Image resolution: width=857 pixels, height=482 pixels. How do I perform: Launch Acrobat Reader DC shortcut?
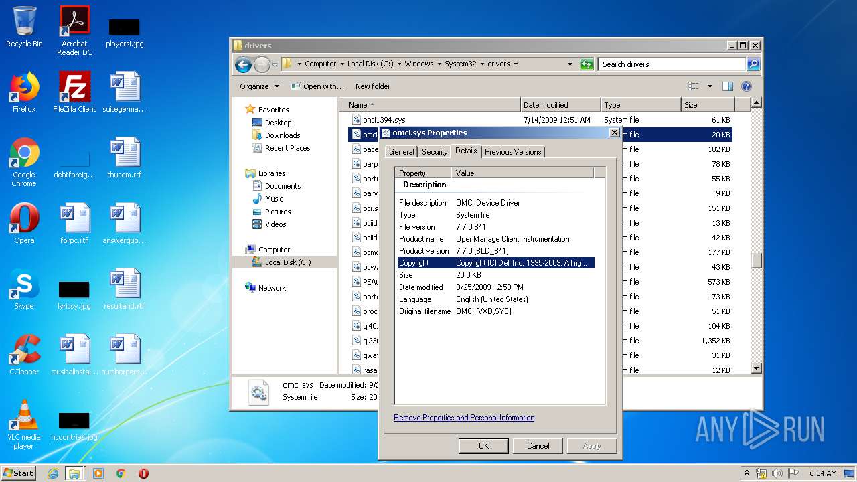(x=74, y=30)
